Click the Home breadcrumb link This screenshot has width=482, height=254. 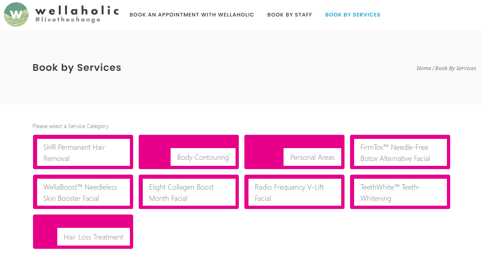pyautogui.click(x=424, y=68)
